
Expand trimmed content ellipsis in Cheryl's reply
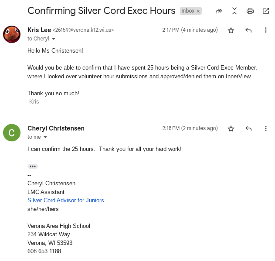pyautogui.click(x=33, y=166)
